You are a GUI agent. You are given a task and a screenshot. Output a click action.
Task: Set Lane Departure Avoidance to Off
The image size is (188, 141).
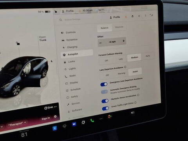[x=107, y=75]
